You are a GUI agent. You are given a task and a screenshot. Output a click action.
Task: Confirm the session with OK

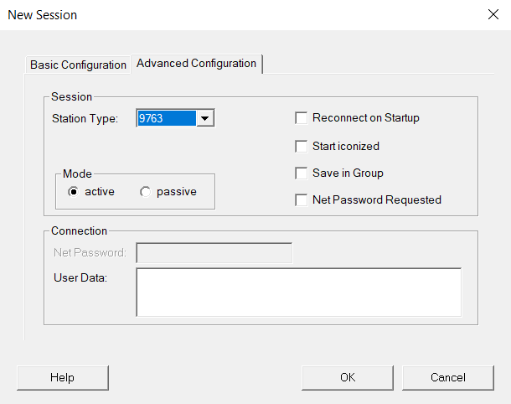(348, 377)
